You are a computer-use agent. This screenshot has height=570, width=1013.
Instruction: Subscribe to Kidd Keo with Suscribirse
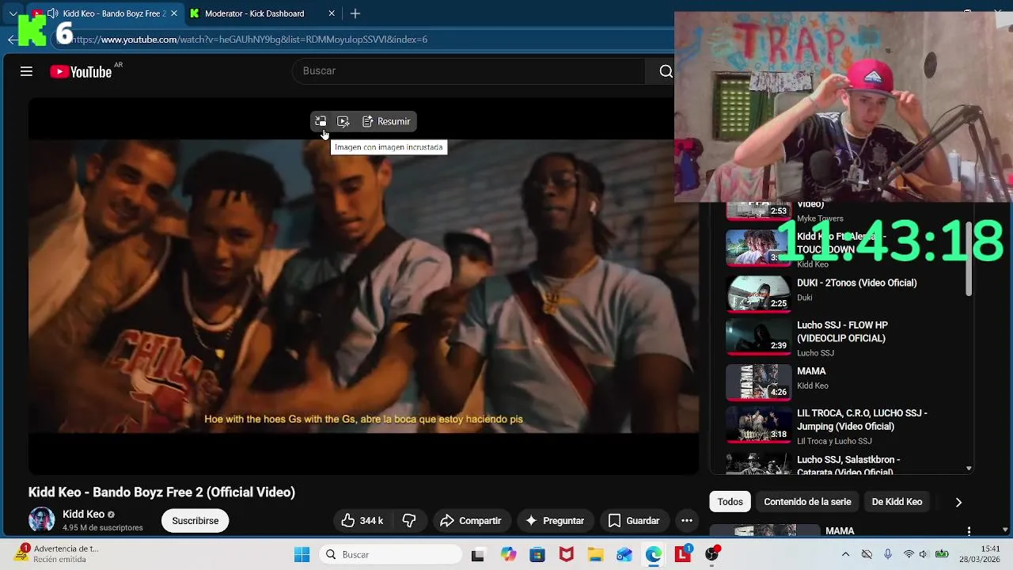tap(195, 520)
